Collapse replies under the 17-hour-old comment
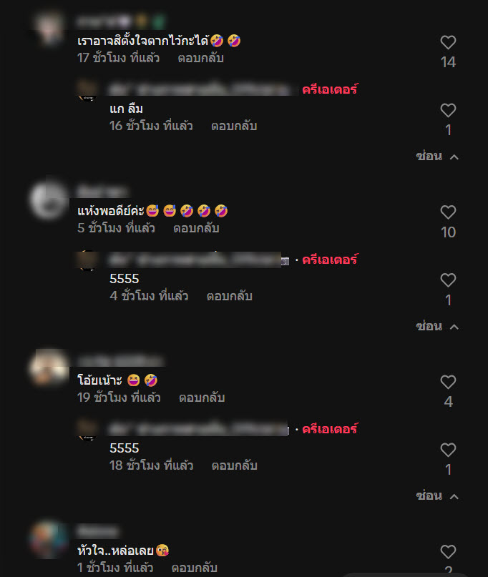The height and width of the screenshot is (577, 488). 437,157
